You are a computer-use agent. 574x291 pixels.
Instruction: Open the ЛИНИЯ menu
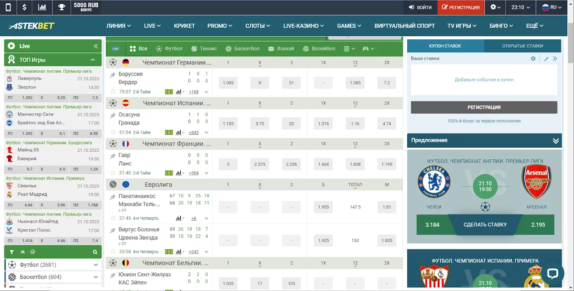point(118,26)
